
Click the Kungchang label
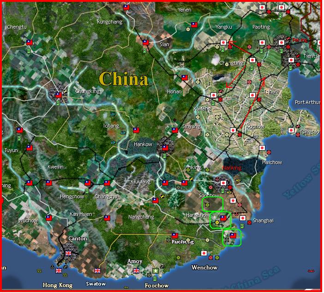109,22
